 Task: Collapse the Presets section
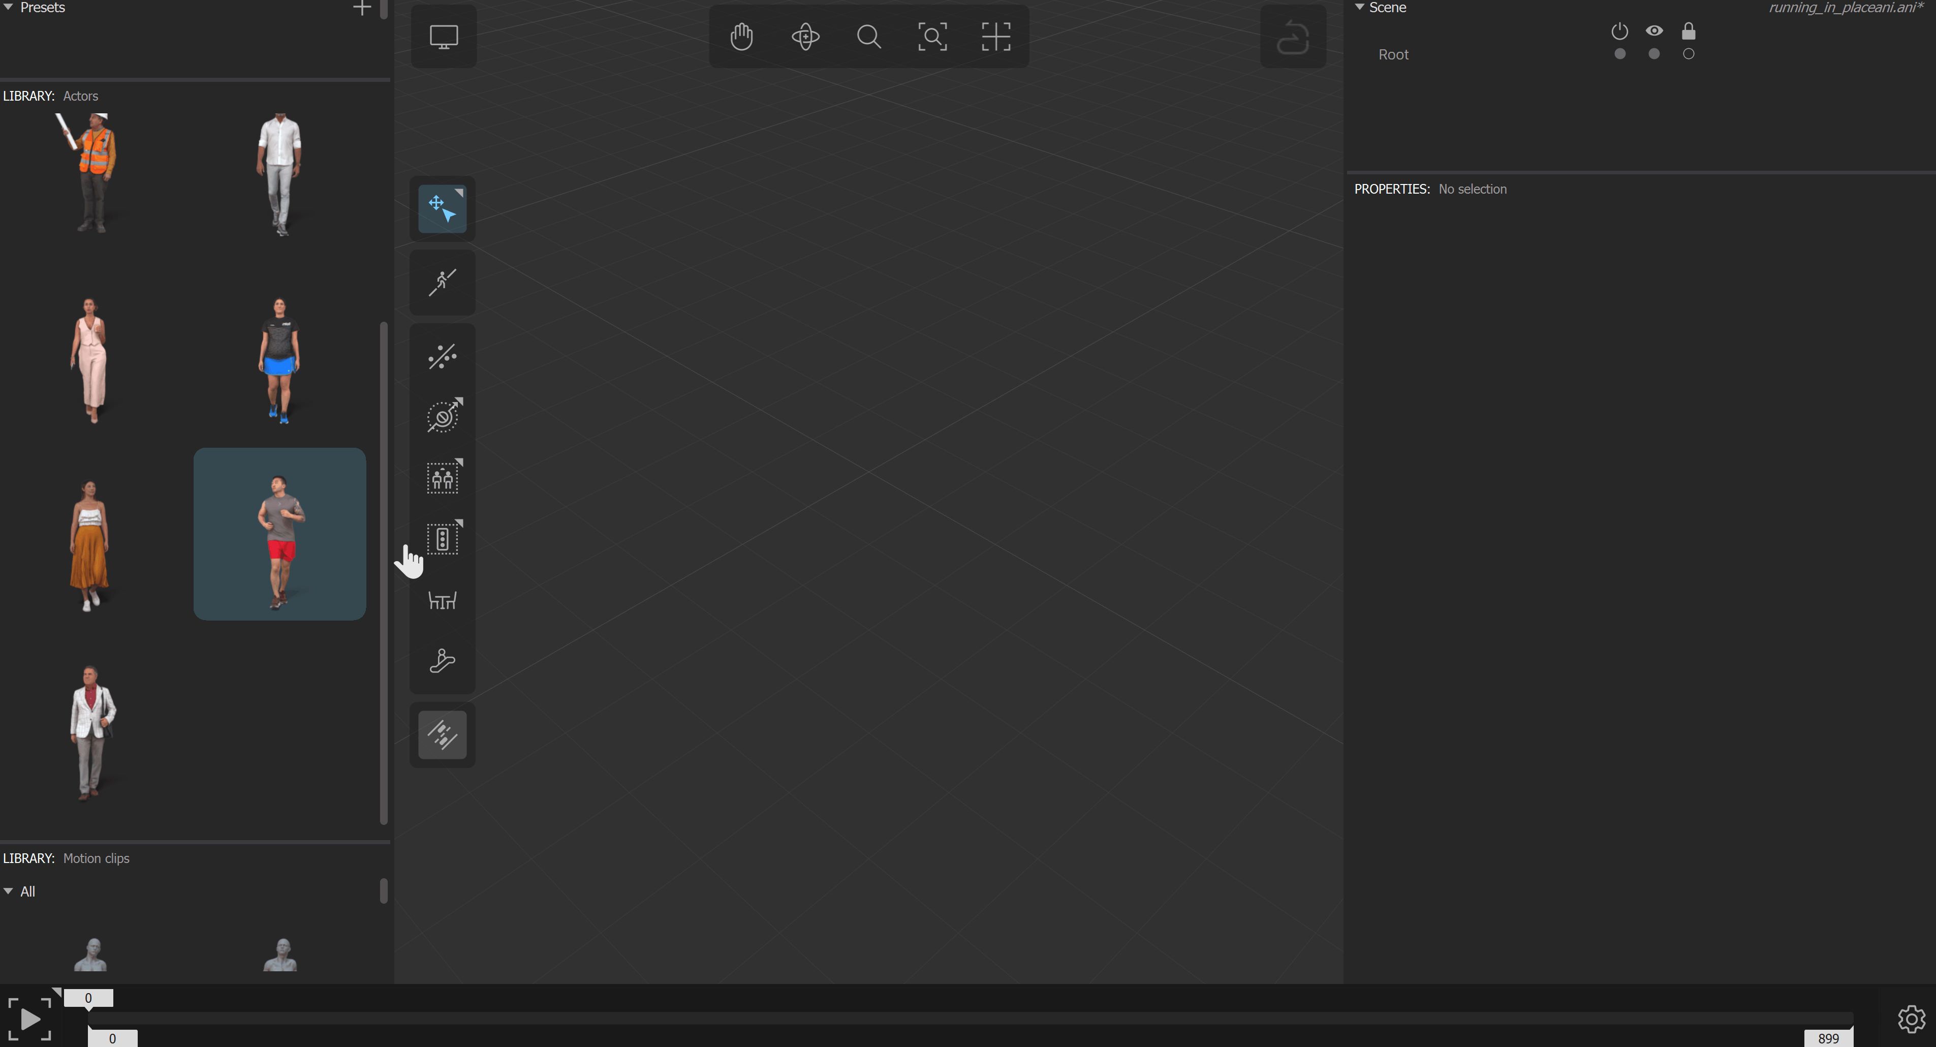[8, 7]
